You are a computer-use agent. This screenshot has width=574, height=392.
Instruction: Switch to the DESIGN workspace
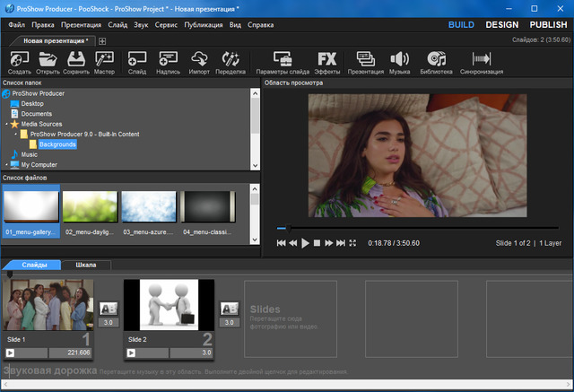point(501,25)
